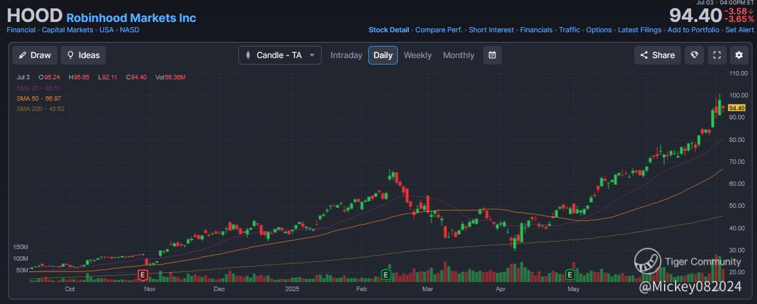Expand the Candle - TA chart type dropdown
757x304 pixels.
280,55
